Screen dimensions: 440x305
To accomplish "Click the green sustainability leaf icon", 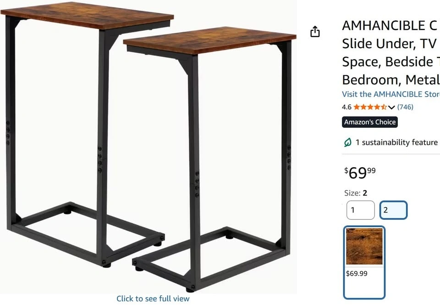I will (x=348, y=142).
